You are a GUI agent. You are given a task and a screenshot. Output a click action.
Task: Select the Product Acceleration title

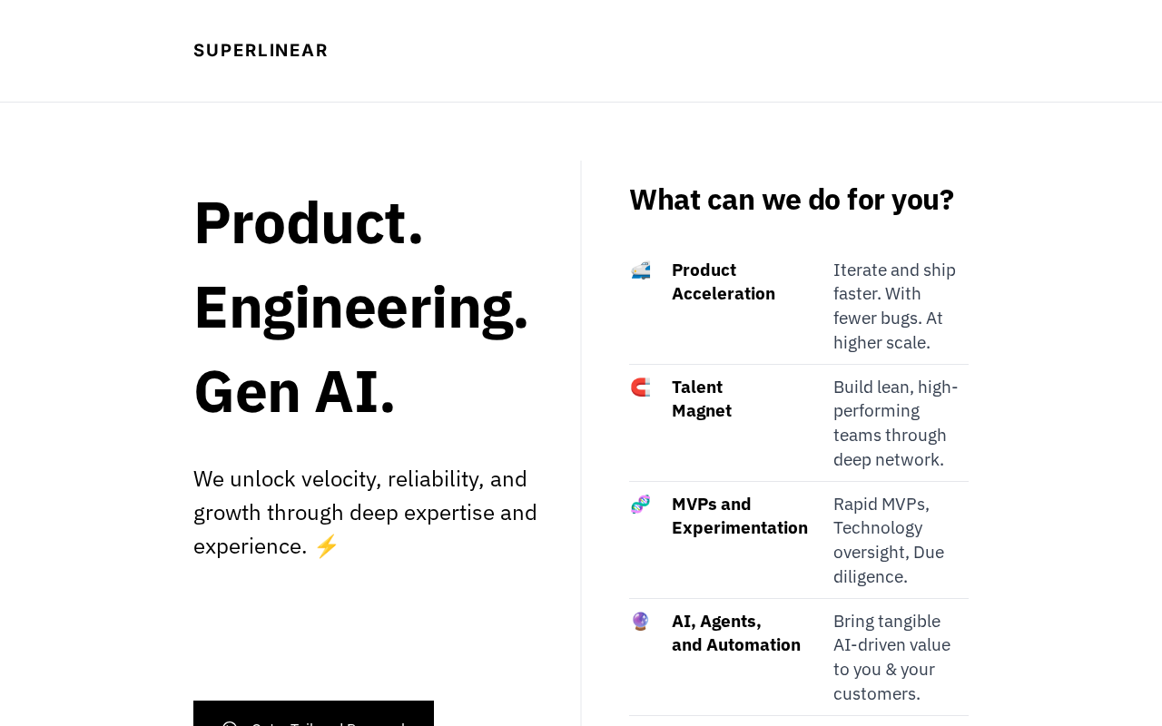pos(724,282)
